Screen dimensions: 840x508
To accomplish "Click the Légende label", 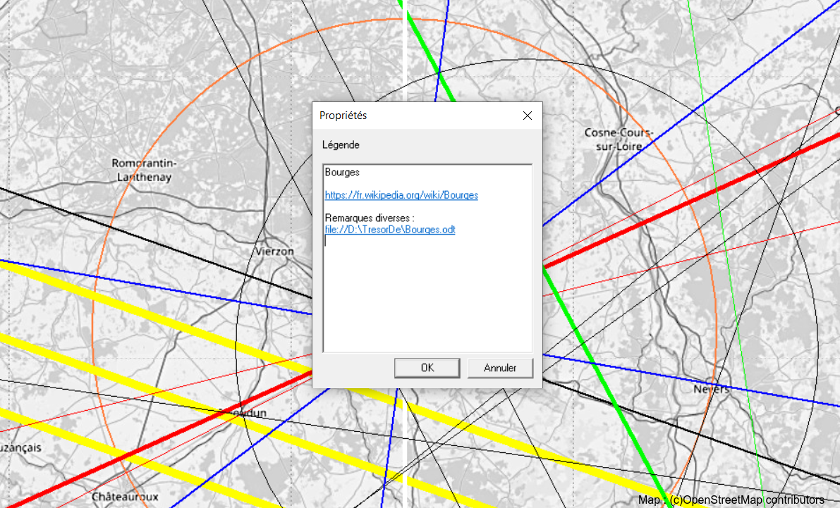I will coord(341,145).
